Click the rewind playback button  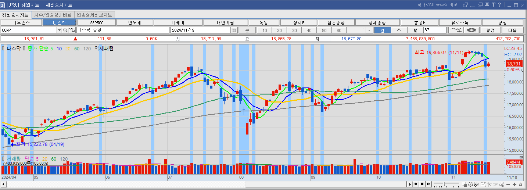click(416, 184)
